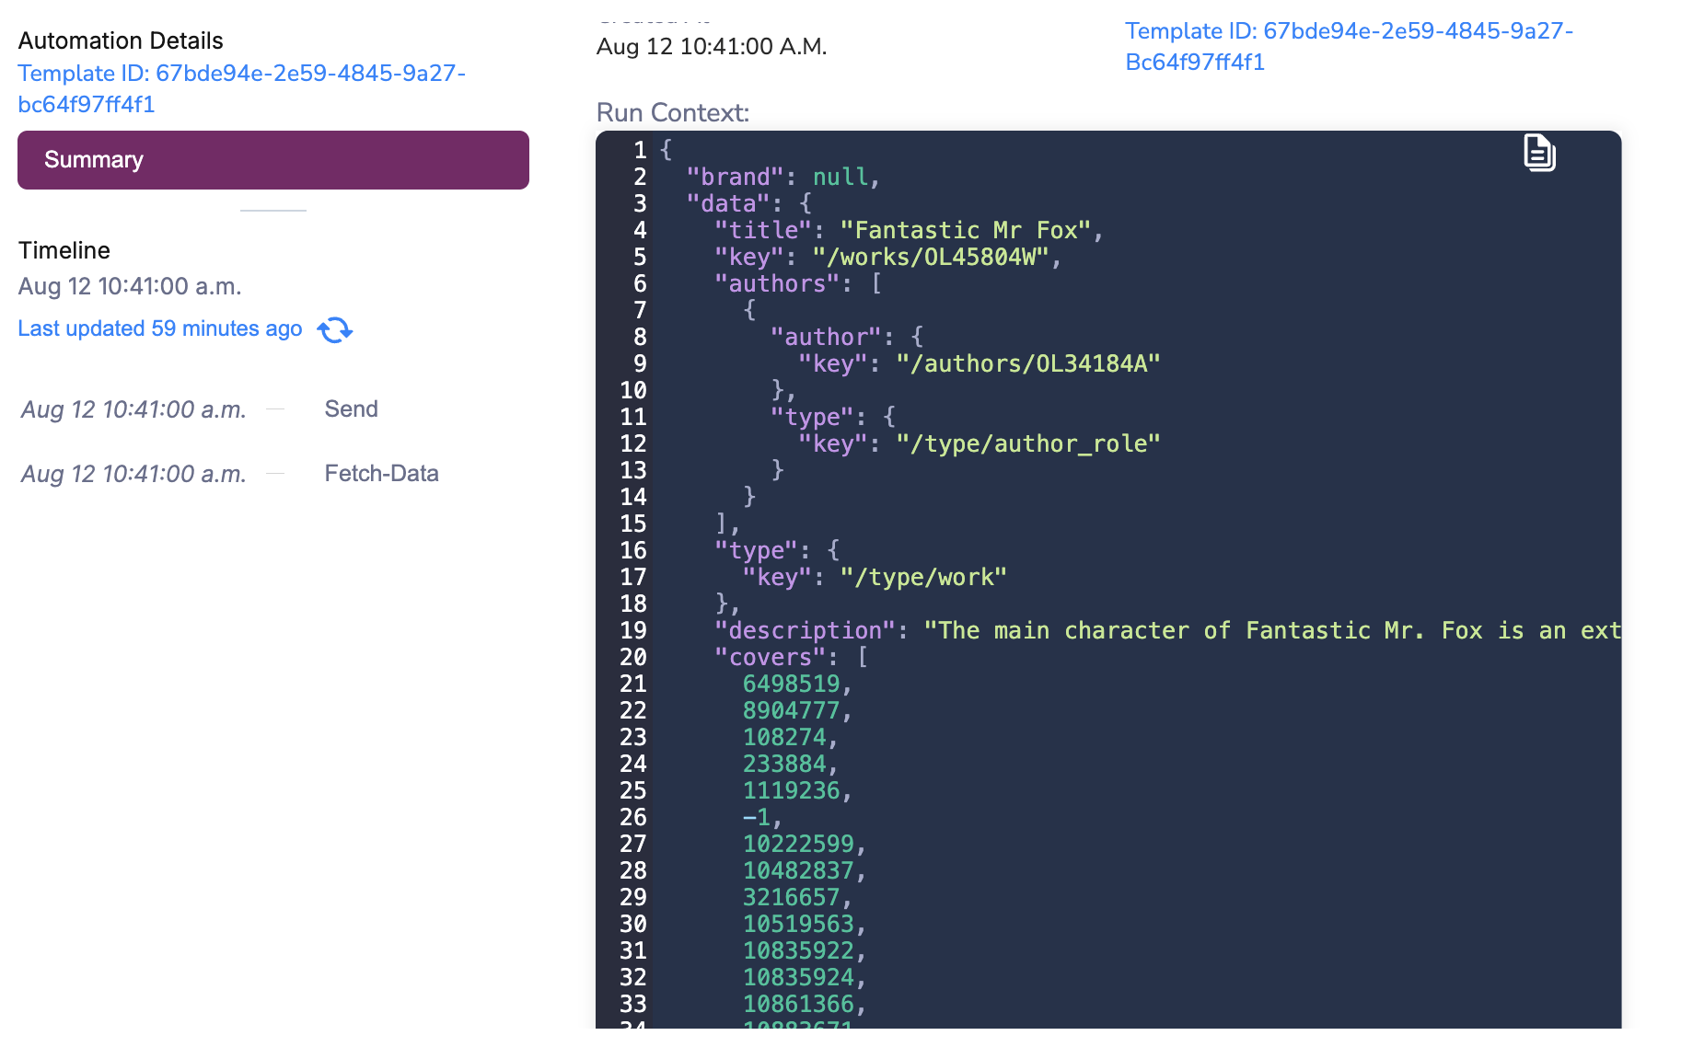Click the "brand": null line
The image size is (1681, 1047).
[x=783, y=177]
